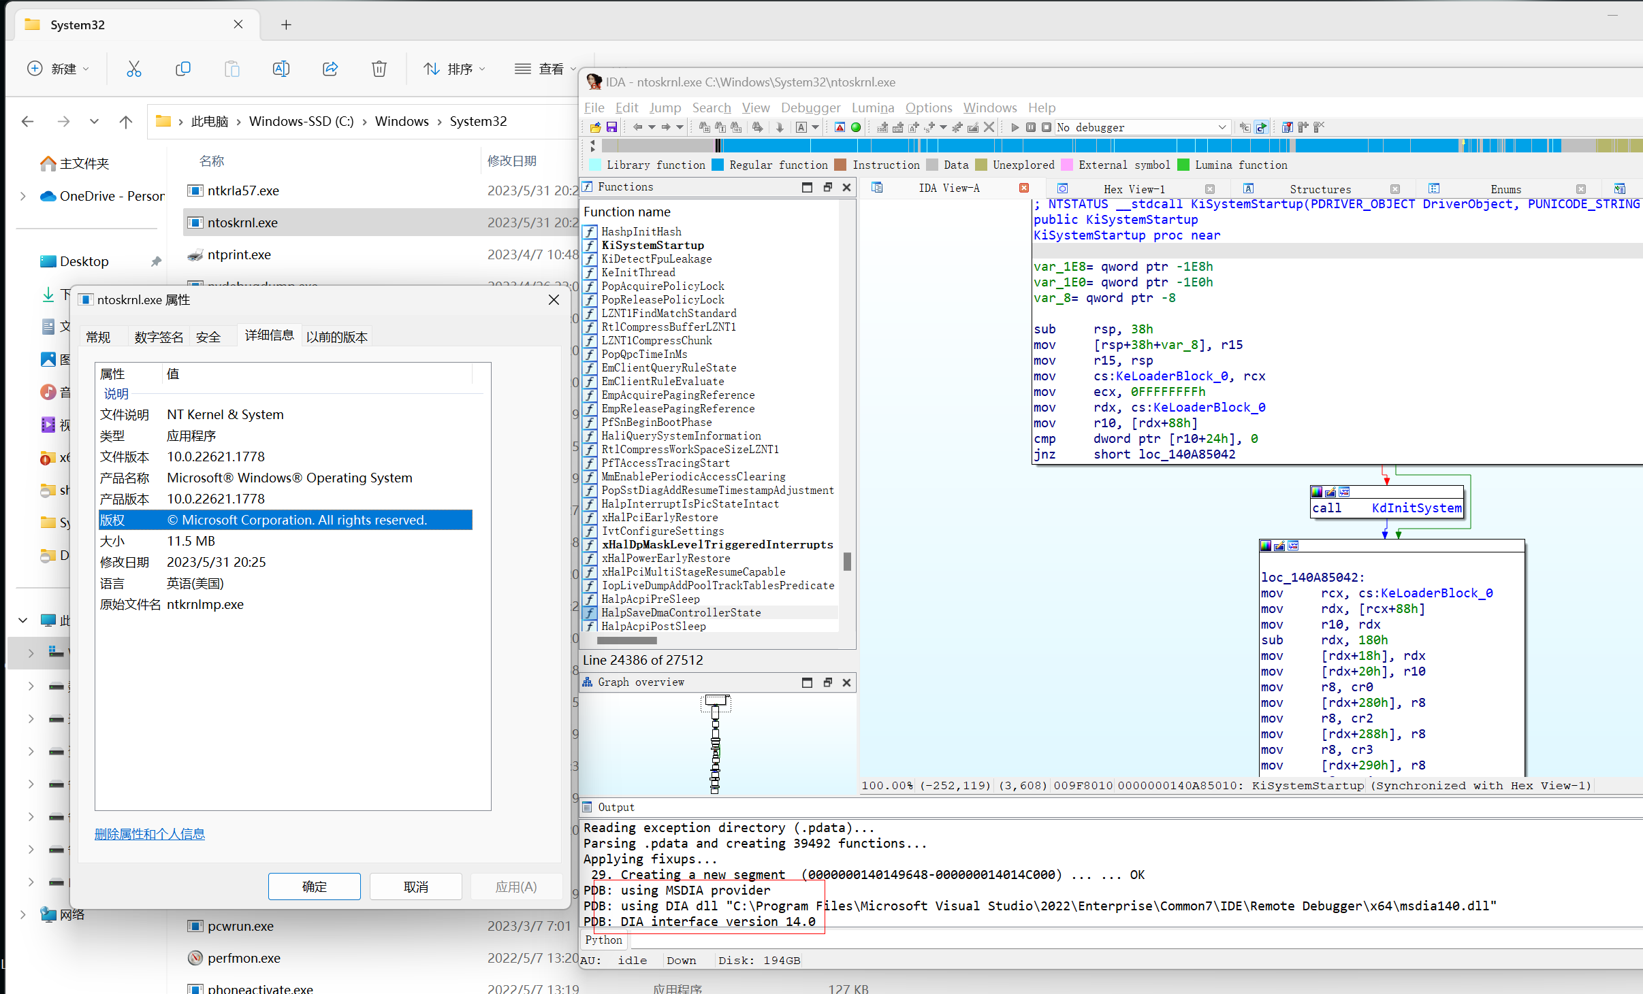Click the green circle icon in IDA toolbar
The height and width of the screenshot is (994, 1643).
pos(856,127)
